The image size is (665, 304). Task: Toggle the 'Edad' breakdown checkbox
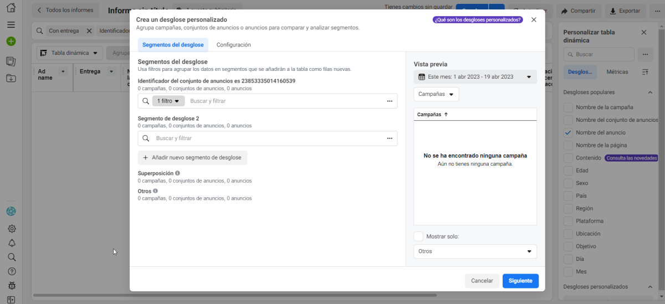[567, 171]
